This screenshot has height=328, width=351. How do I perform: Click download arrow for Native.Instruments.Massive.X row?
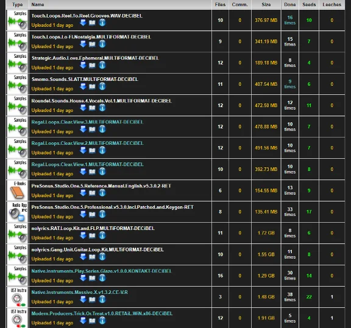(83, 299)
